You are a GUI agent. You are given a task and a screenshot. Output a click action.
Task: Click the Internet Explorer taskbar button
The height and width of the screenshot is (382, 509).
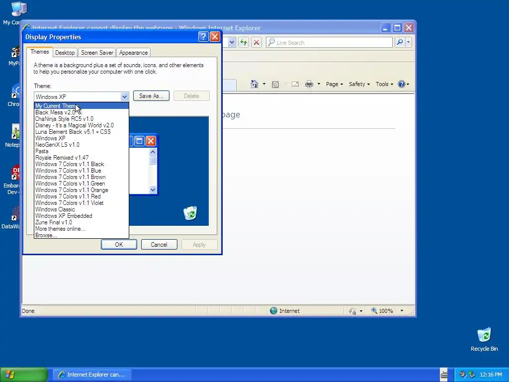[x=92, y=375]
